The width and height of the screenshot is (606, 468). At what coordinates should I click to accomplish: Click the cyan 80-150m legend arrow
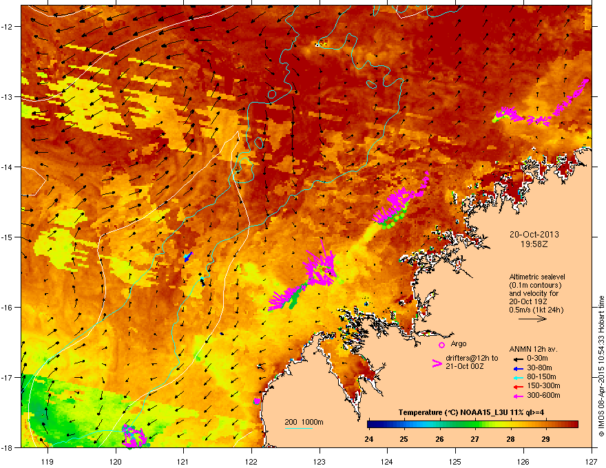[x=517, y=377]
